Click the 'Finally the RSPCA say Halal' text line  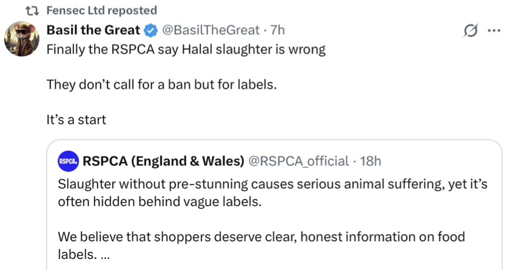186,49
